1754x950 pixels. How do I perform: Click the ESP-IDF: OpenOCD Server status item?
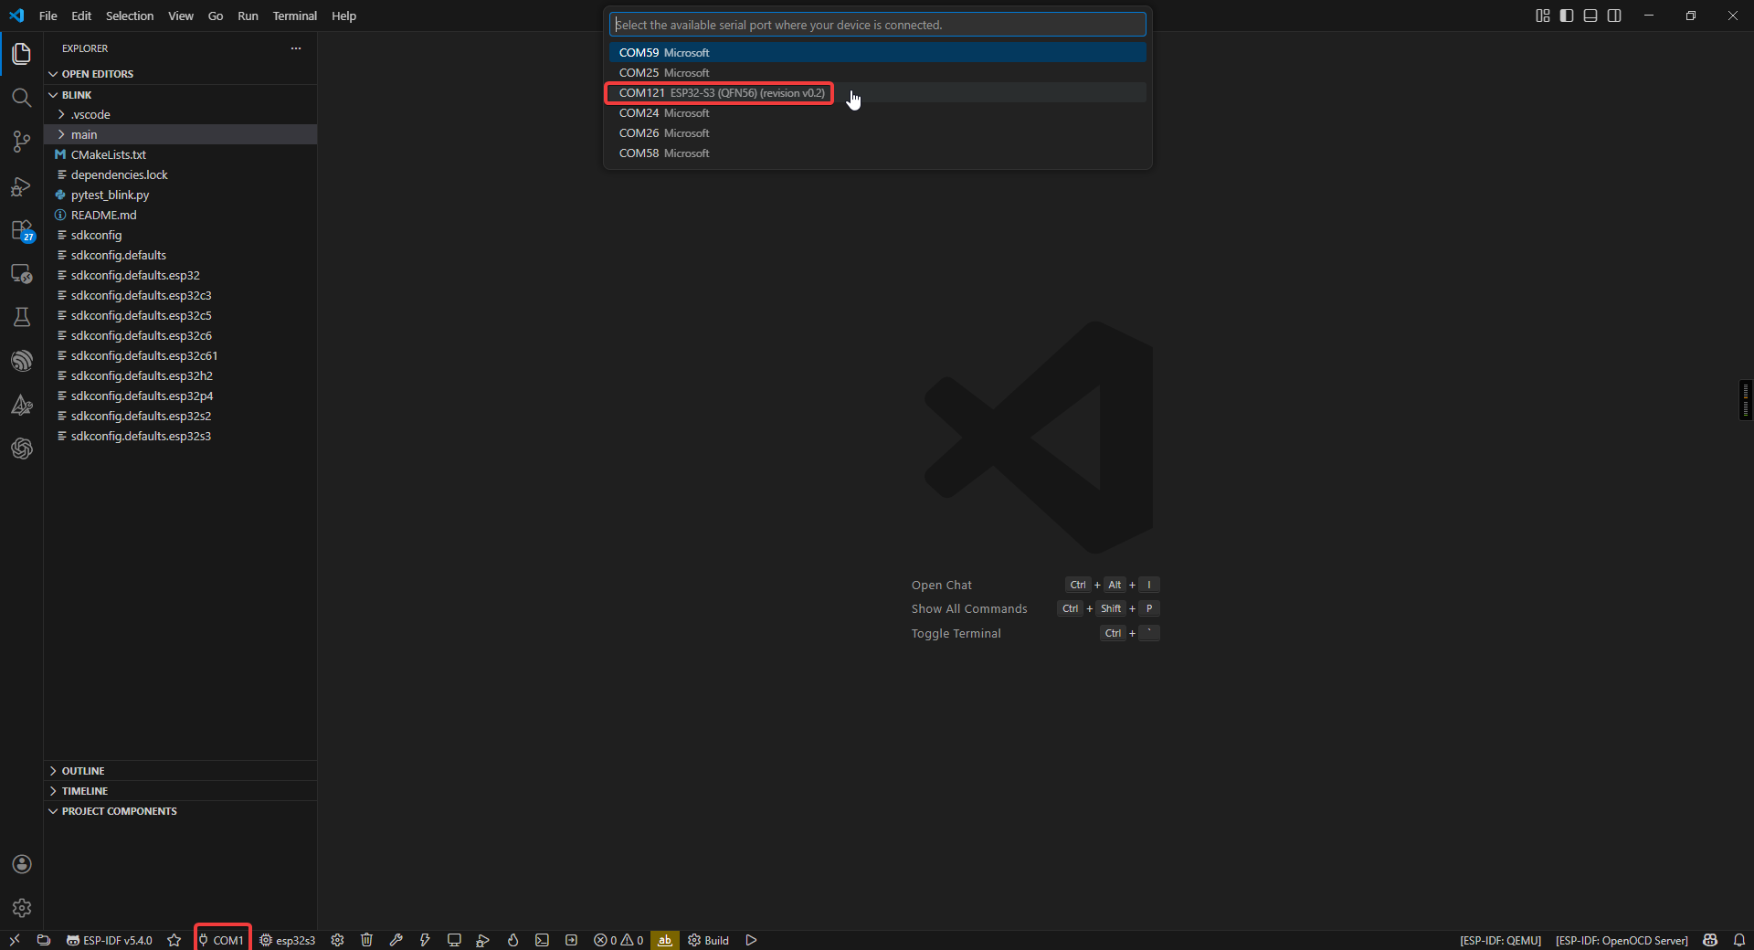(1622, 940)
